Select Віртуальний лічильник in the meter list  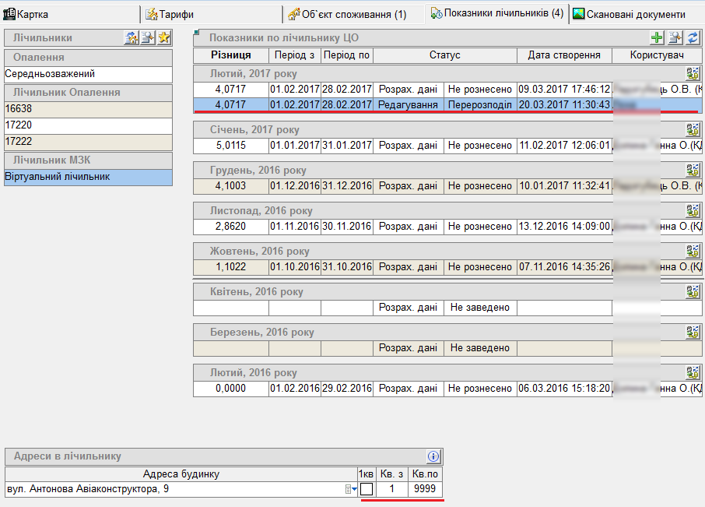[87, 177]
